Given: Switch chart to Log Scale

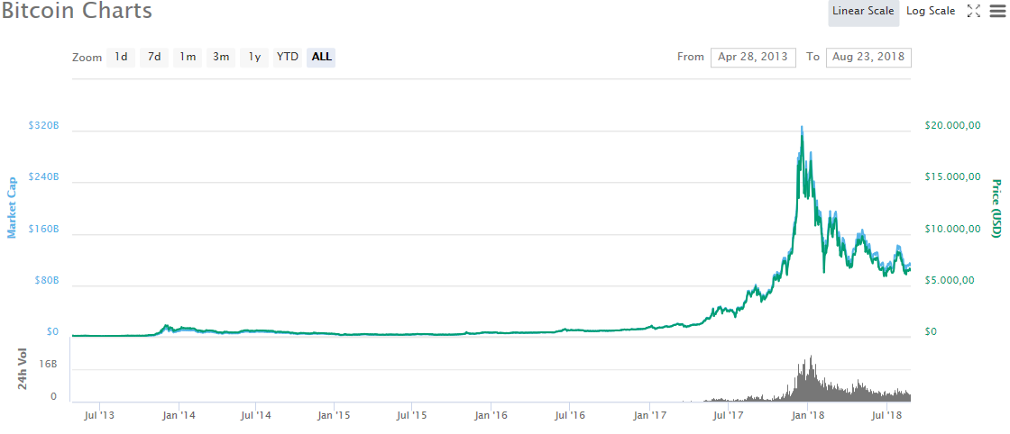Looking at the screenshot, I should point(930,12).
